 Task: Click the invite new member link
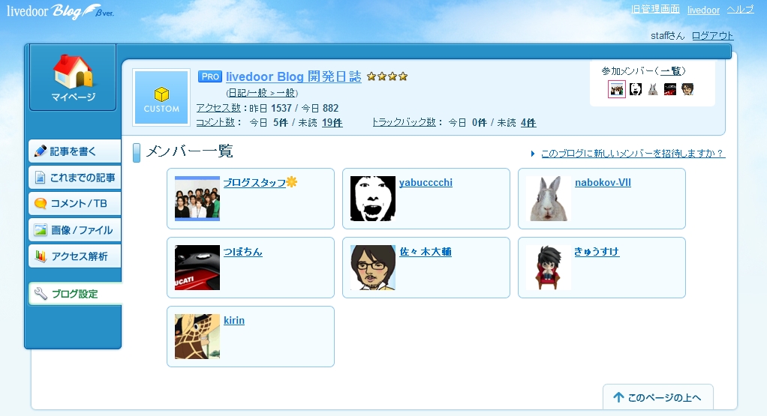pyautogui.click(x=633, y=154)
